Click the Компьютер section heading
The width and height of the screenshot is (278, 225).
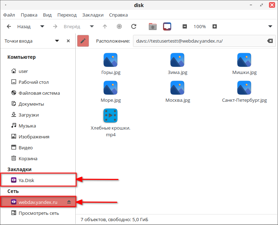point(21,57)
